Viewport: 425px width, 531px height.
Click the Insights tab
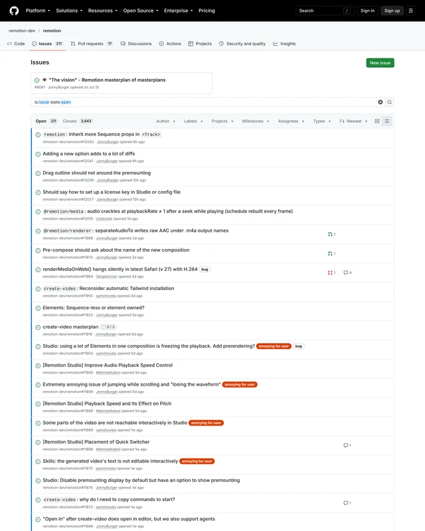[284, 44]
